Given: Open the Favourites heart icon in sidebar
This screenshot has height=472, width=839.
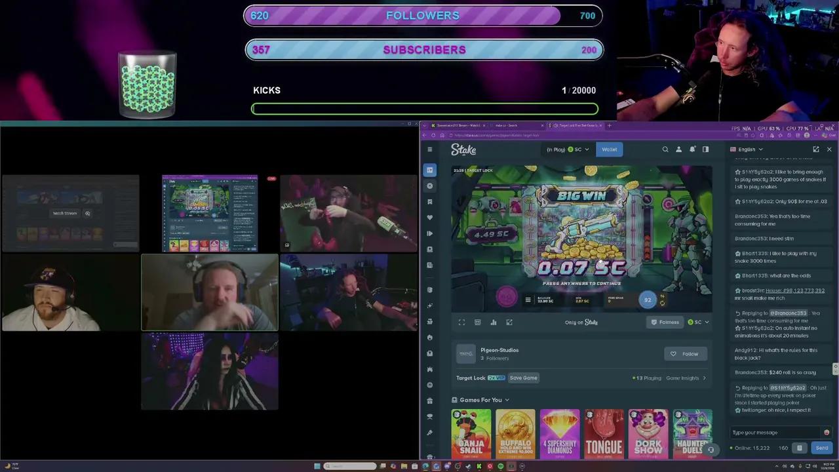Looking at the screenshot, I should (430, 218).
